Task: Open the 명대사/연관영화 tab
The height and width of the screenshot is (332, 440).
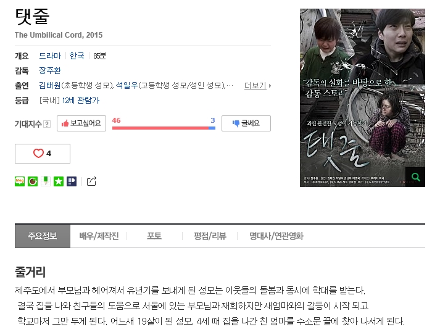Action: pos(276,236)
